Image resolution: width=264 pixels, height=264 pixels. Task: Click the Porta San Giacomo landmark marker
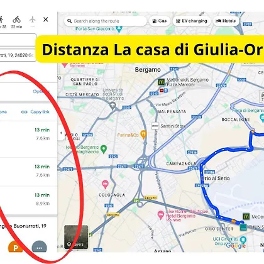(119, 29)
